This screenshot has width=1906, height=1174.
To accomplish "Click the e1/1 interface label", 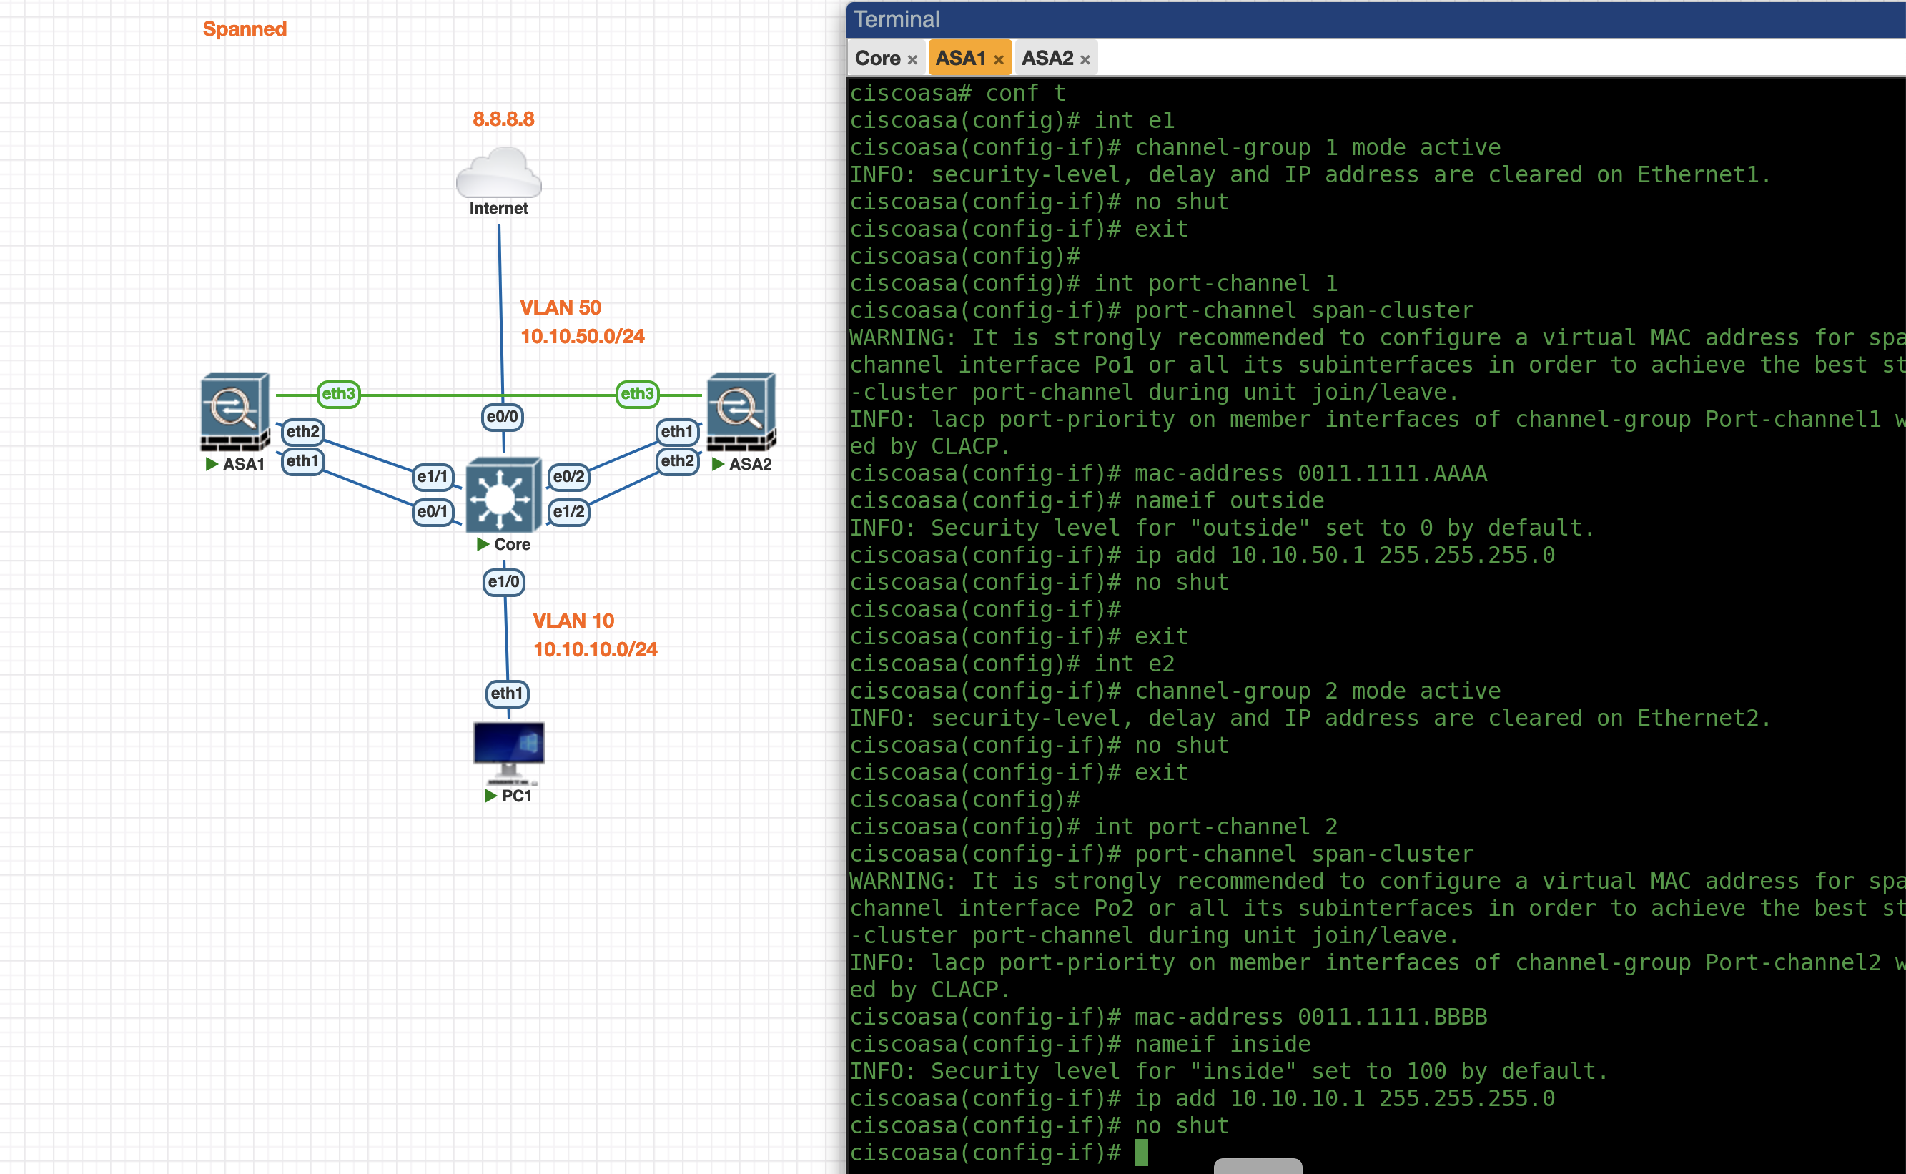I will point(433,477).
